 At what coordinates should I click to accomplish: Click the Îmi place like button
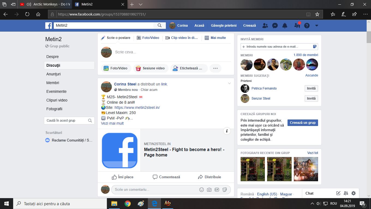point(122,177)
